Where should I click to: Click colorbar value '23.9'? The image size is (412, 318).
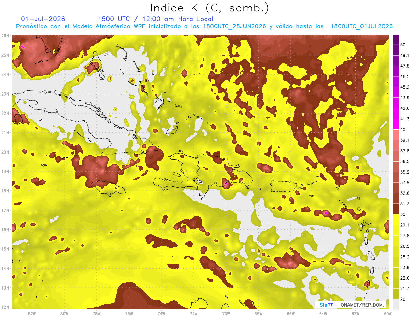tap(405, 268)
